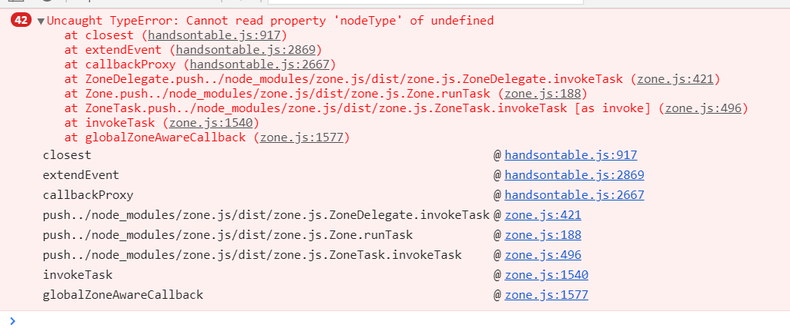
Task: Open blue zone.js:496 link in call stack
Action: 543,255
